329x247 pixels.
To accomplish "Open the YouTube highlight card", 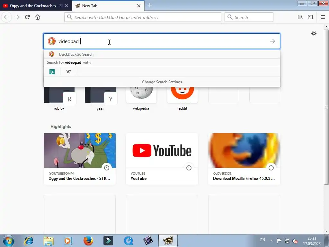I will (162, 159).
